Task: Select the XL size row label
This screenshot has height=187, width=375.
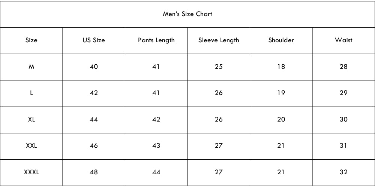Action: (31, 120)
